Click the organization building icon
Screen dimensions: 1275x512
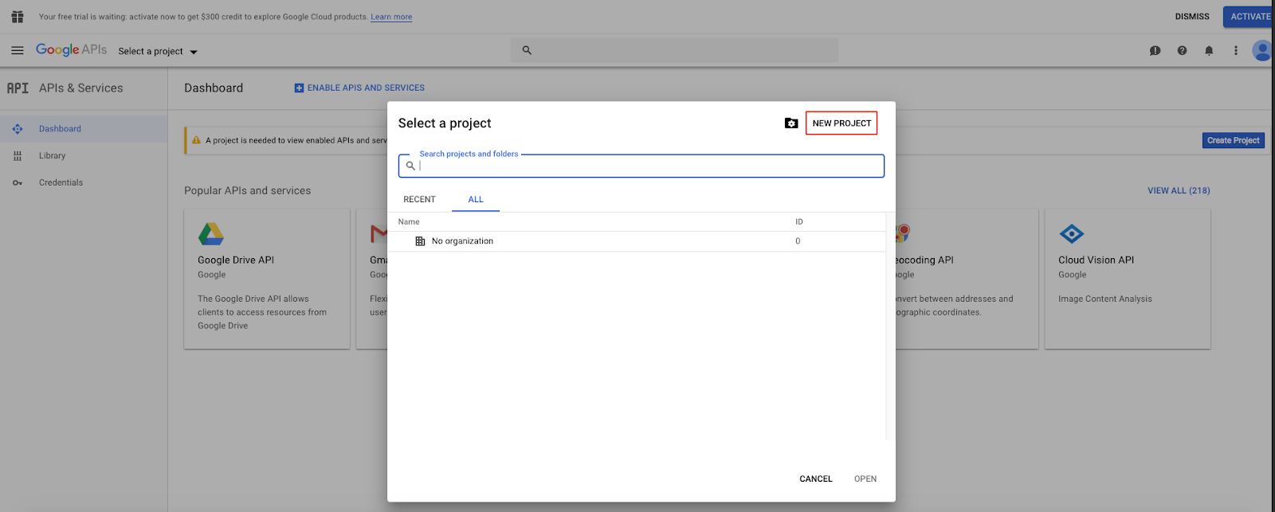pyautogui.click(x=420, y=241)
